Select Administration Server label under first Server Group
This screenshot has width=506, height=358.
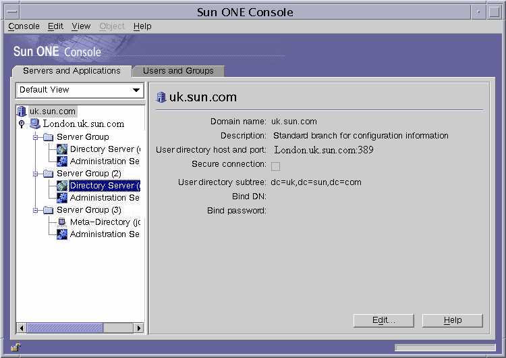tap(105, 161)
